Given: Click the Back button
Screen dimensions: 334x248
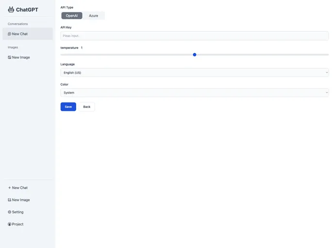Looking at the screenshot, I should click(x=87, y=107).
